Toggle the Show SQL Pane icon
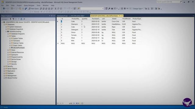This screenshot has height=109, width=195. [x=127, y=8]
